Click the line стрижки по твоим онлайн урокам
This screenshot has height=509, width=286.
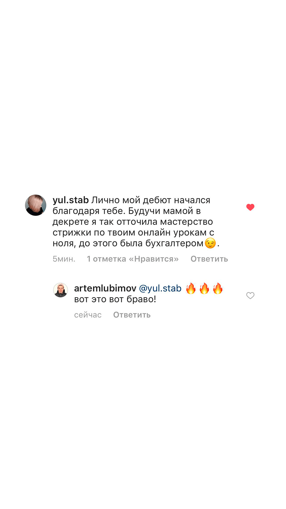129,232
